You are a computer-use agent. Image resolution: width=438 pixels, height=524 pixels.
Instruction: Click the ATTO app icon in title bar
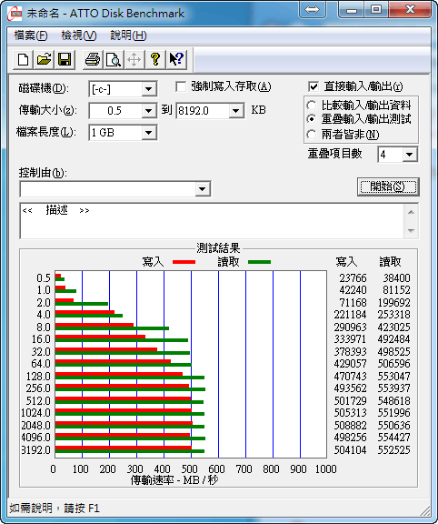pyautogui.click(x=15, y=14)
